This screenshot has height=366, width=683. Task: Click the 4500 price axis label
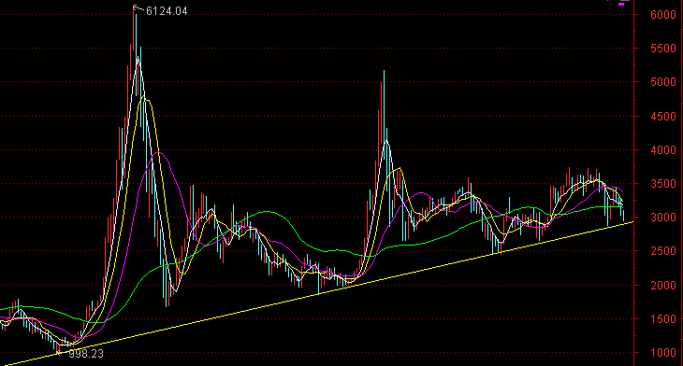pos(663,116)
